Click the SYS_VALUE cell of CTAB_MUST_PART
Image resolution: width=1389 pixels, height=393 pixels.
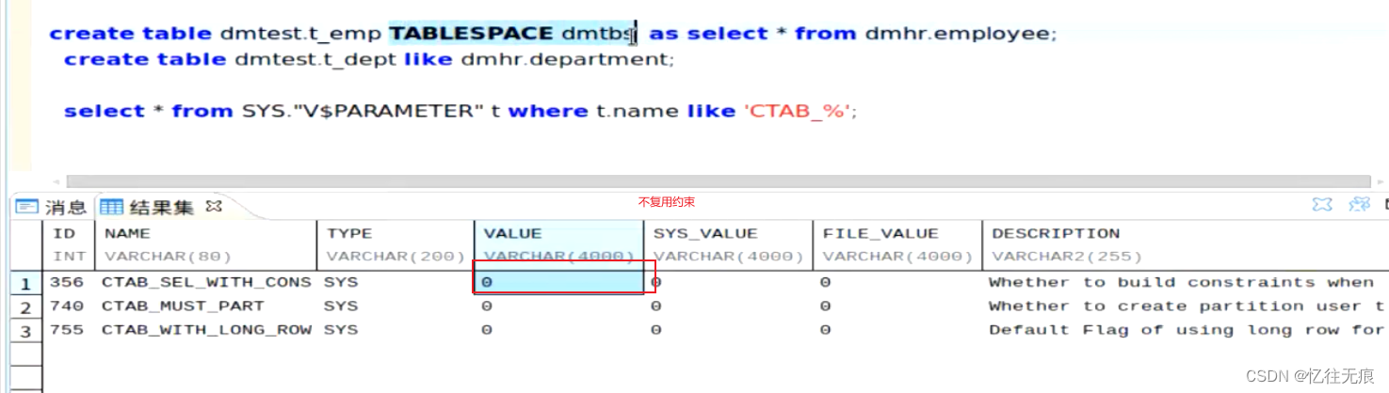(x=728, y=307)
